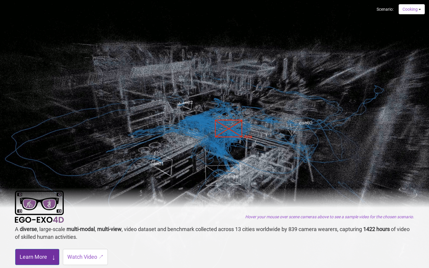Click the 'Scenario:' label text
Viewport: 429px width, 268px height.
(x=385, y=9)
